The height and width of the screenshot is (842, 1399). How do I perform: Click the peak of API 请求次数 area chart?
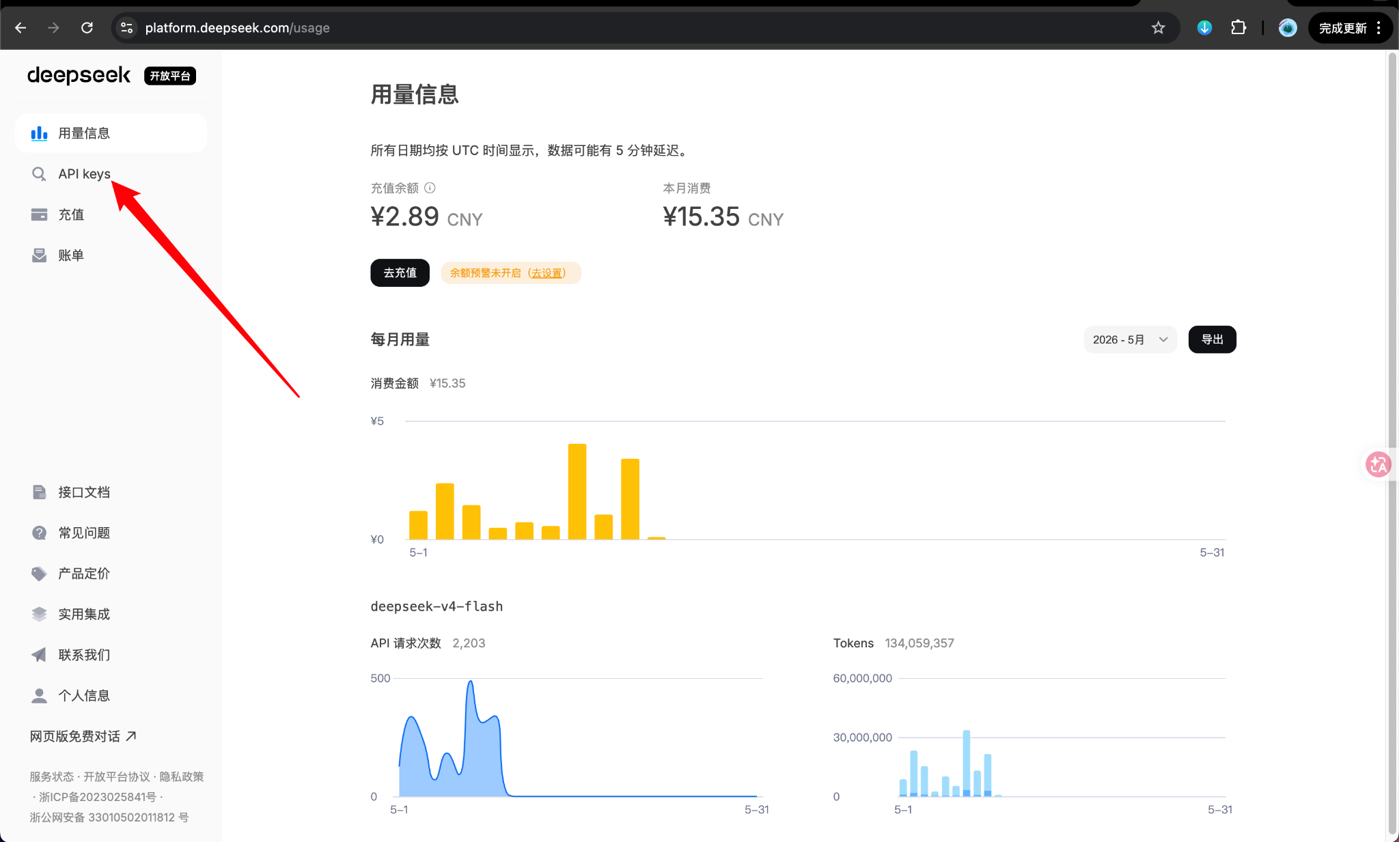[x=471, y=683]
